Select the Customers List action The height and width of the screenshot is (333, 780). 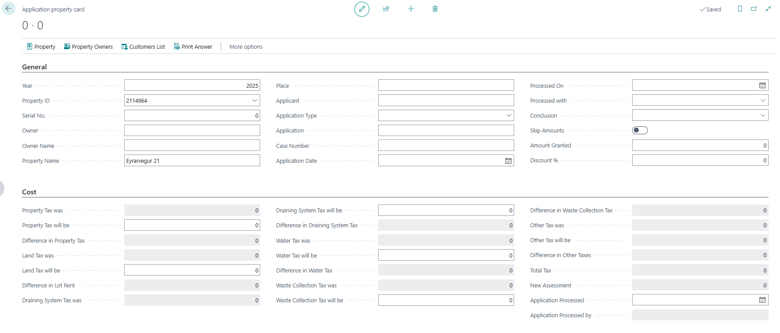click(x=143, y=47)
